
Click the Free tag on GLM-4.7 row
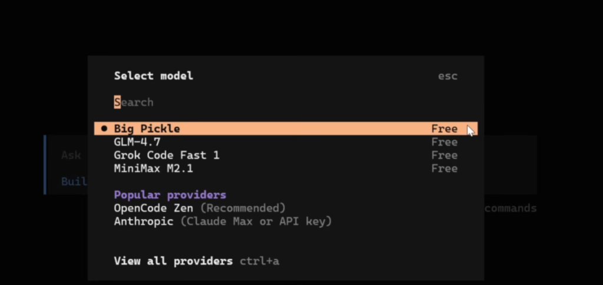444,142
